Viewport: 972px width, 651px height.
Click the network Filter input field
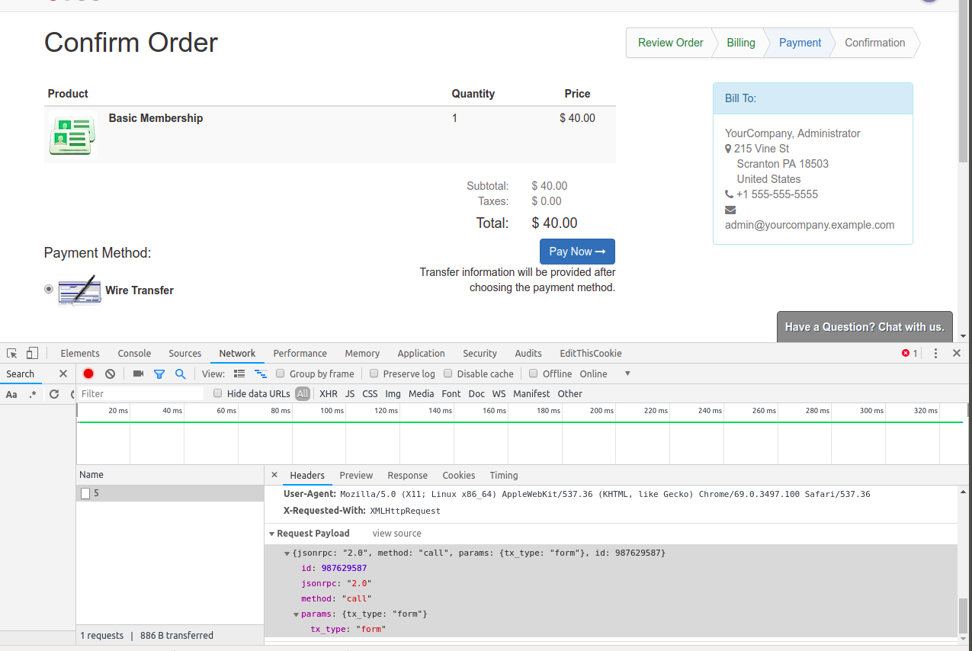[142, 393]
